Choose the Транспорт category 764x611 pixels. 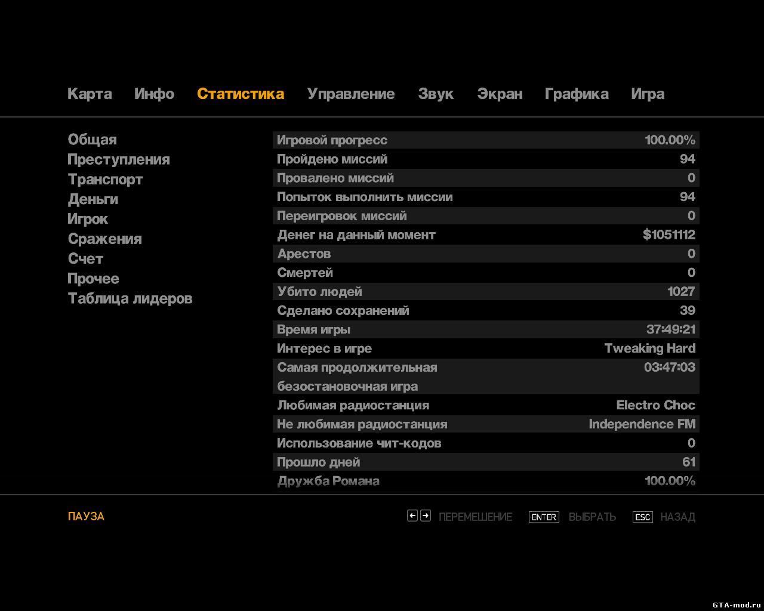[x=106, y=180]
